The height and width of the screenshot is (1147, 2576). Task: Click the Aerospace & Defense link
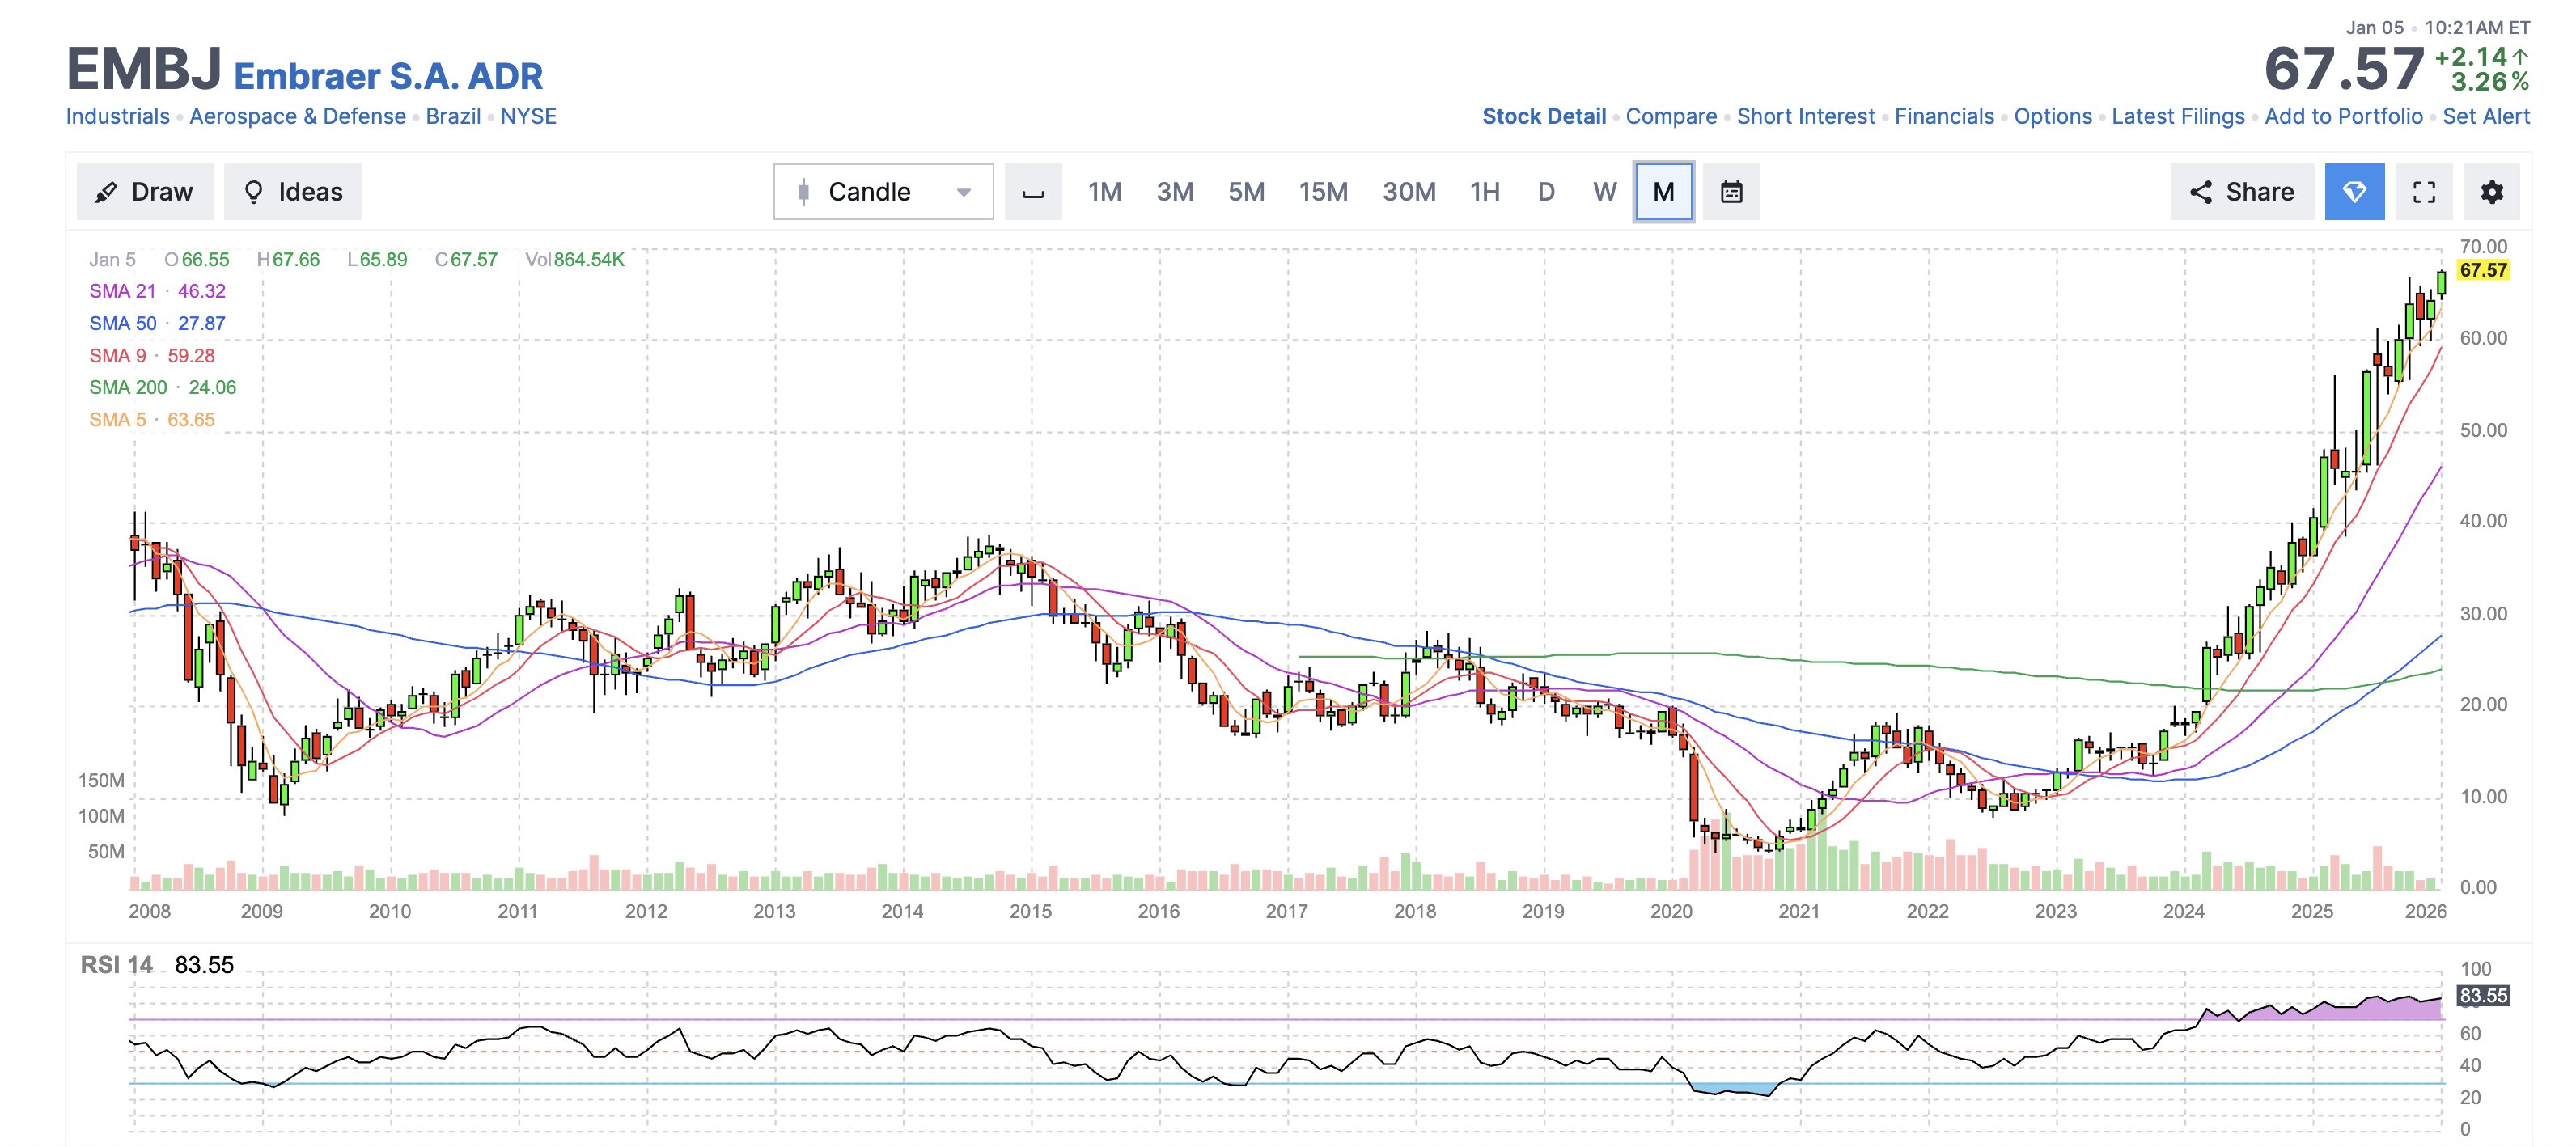tap(297, 116)
